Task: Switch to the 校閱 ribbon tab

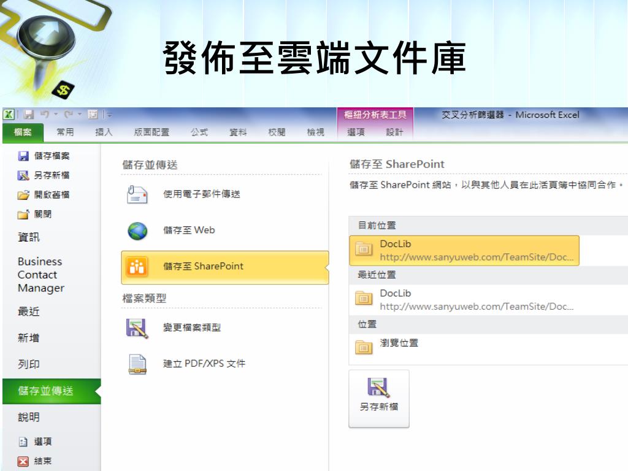Action: pos(277,132)
